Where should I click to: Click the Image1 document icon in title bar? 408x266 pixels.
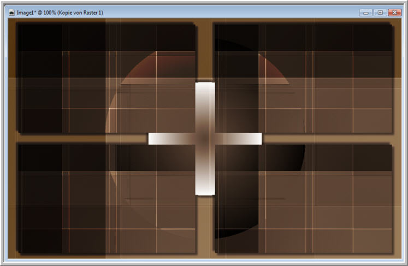tap(11, 13)
